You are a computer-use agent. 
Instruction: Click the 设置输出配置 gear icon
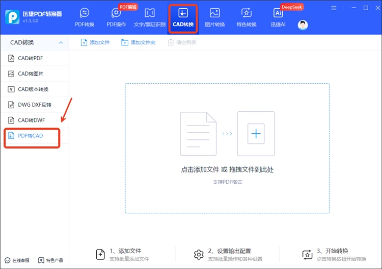(199, 255)
